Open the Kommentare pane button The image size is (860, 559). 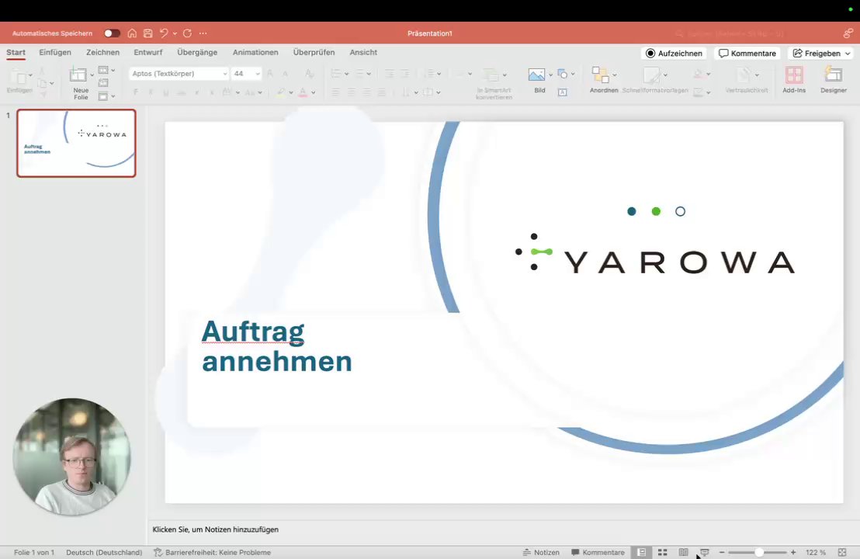point(747,54)
